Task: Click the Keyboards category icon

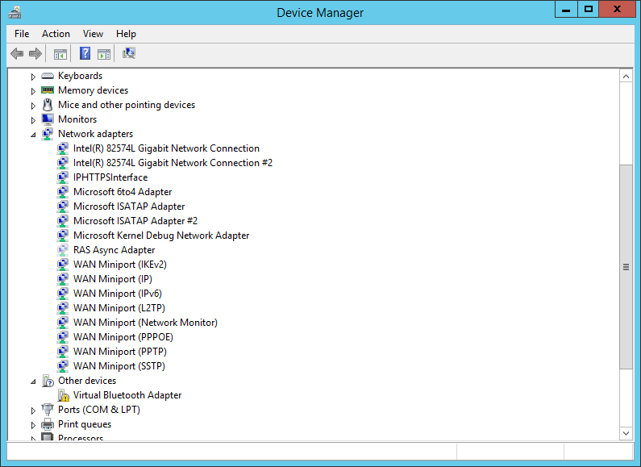Action: click(x=48, y=76)
